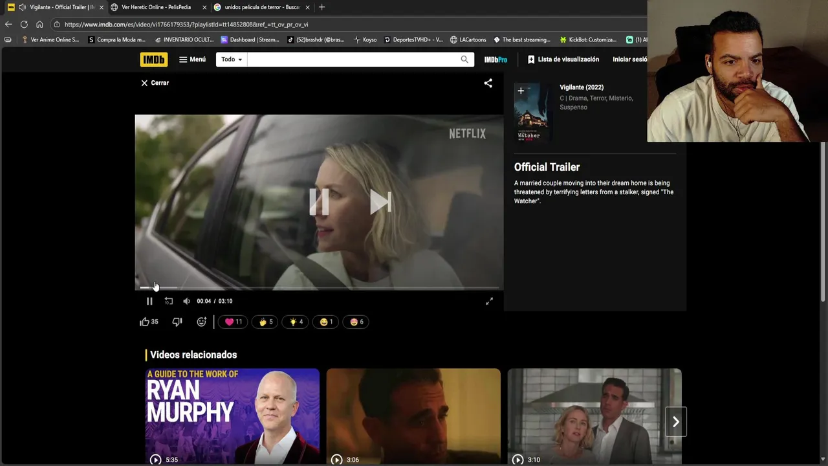Close the video player with Cerrar
This screenshot has width=828, height=466.
pyautogui.click(x=155, y=83)
